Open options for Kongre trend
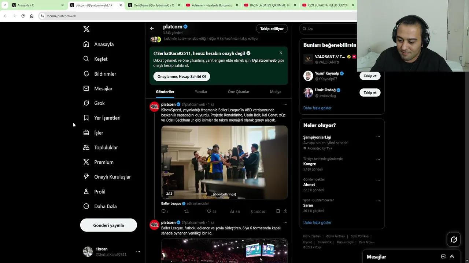Viewport: 469px width, 263px height. coord(378,160)
